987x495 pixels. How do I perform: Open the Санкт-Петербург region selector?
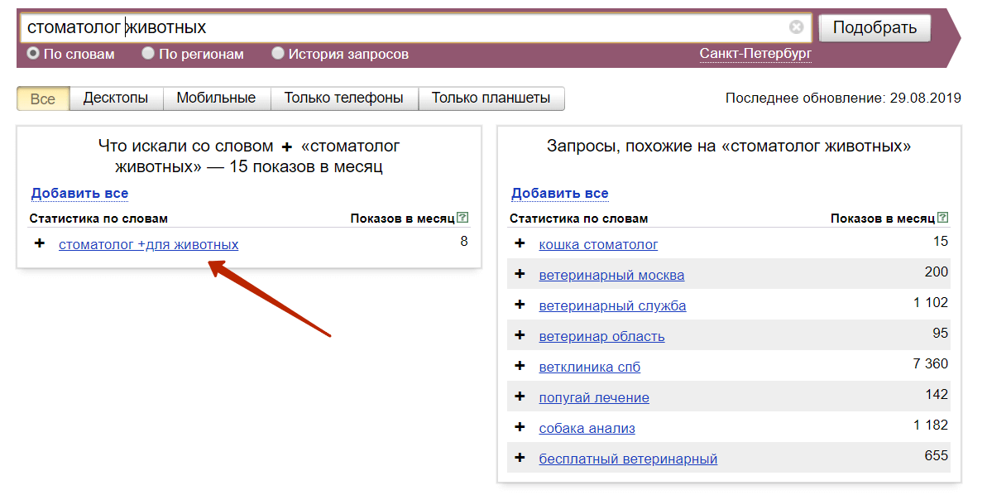755,54
